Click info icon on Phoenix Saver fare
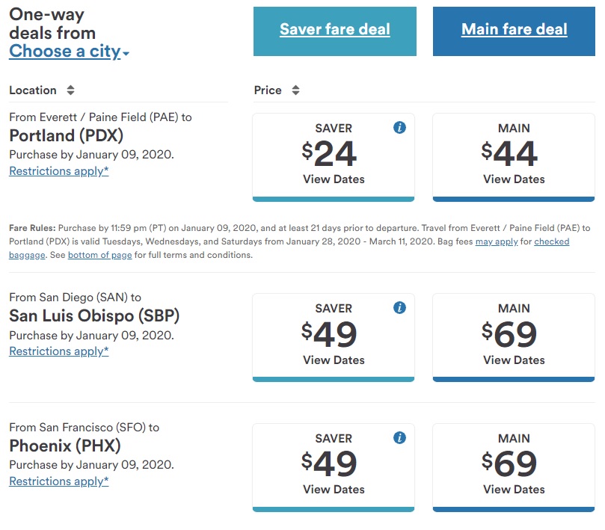 click(x=399, y=437)
